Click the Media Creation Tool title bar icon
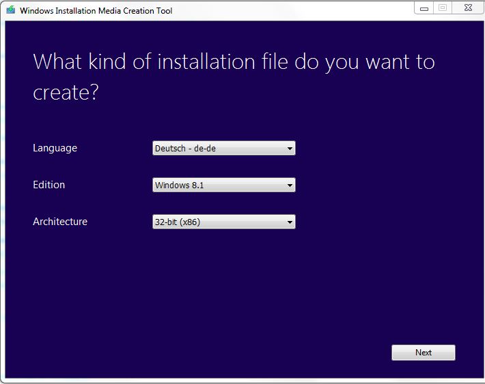The height and width of the screenshot is (384, 485). click(11, 10)
